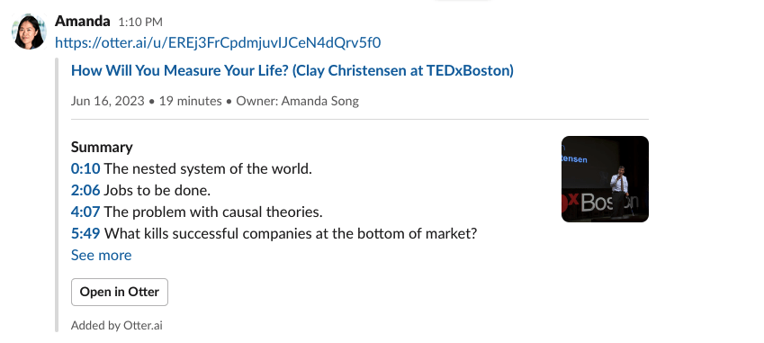
Task: Click the Owner: Amanda Song text
Action: 297,101
